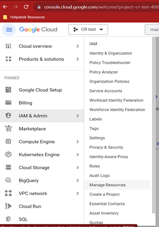The width and height of the screenshot is (159, 227).
Task: Open Workload Identity Federation submenu item
Action: [x=116, y=100]
